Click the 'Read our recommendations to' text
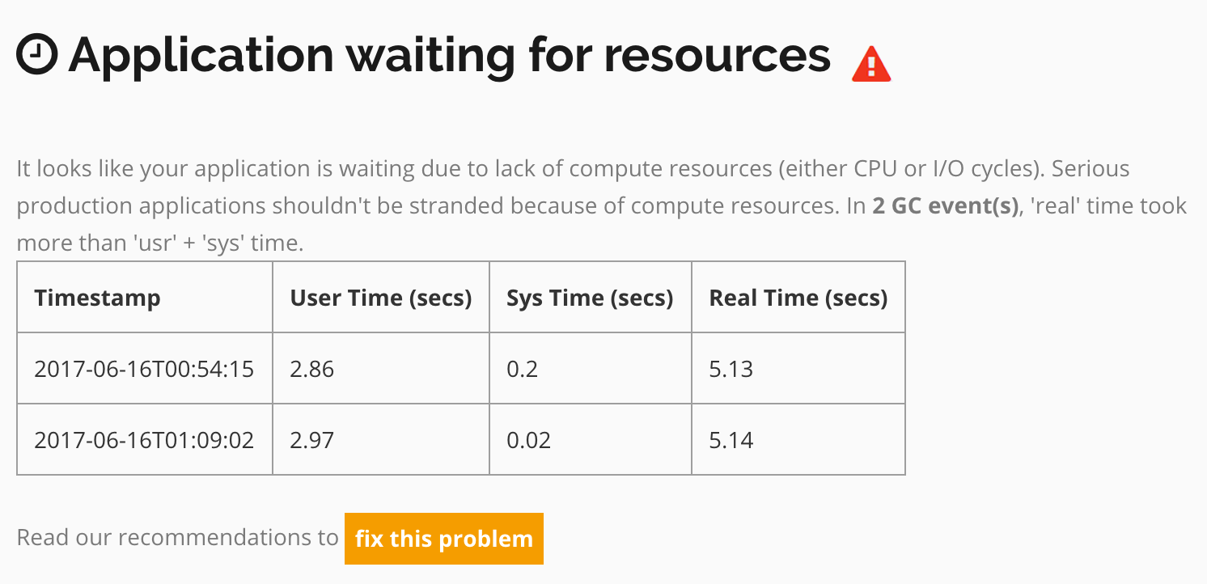The width and height of the screenshot is (1207, 584). click(x=177, y=538)
